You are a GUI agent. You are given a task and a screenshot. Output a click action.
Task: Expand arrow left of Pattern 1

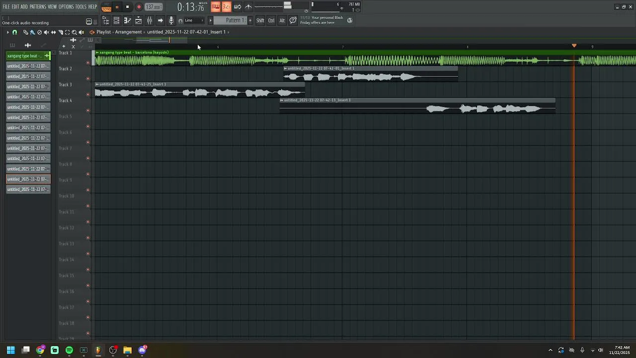[210, 20]
